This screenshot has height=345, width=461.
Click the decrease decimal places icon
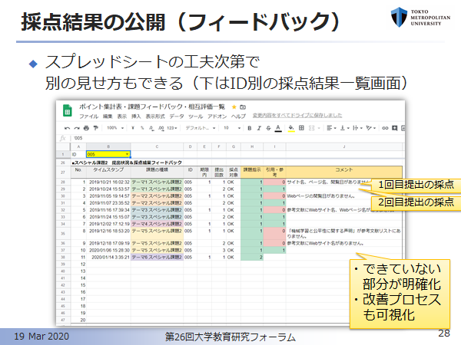151,128
